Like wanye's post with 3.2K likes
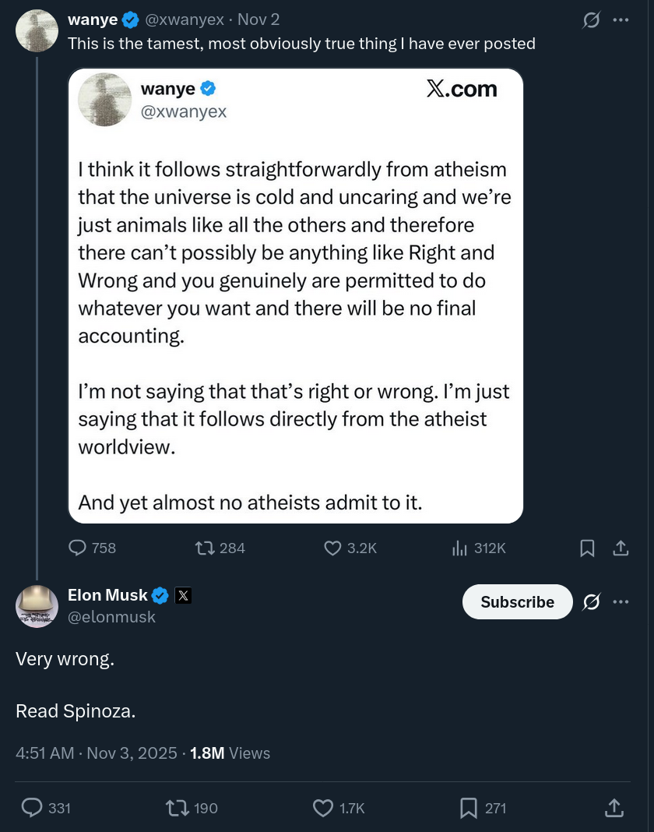The height and width of the screenshot is (832, 654). tap(333, 548)
